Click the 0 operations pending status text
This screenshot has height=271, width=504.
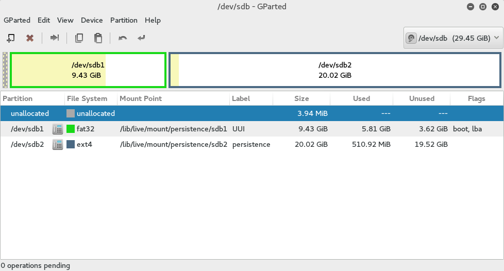pyautogui.click(x=36, y=265)
